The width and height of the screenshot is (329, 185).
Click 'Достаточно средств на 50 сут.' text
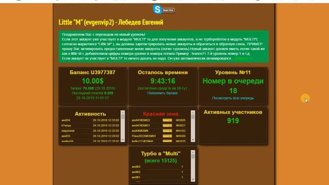click(162, 88)
